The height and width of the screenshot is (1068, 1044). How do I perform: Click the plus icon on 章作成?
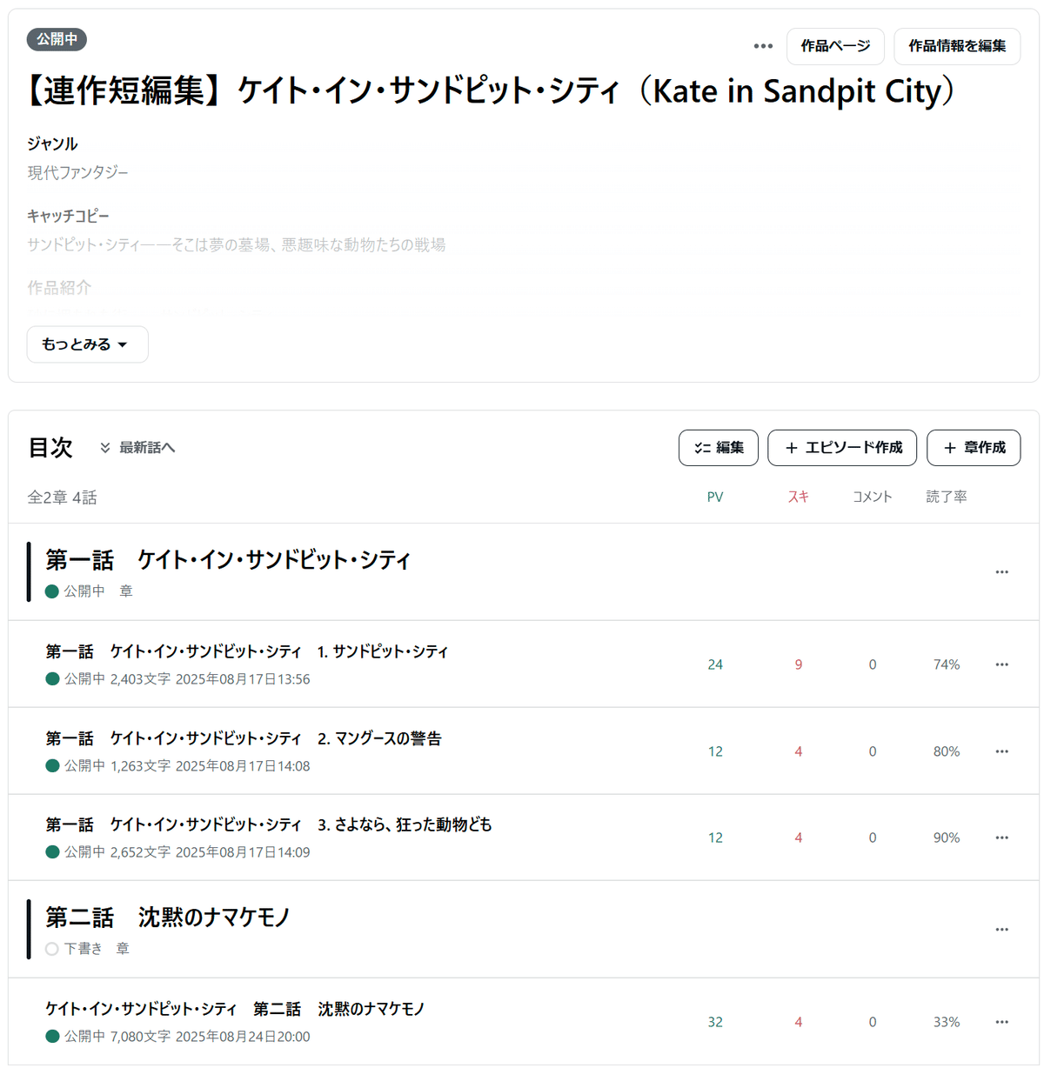click(948, 448)
